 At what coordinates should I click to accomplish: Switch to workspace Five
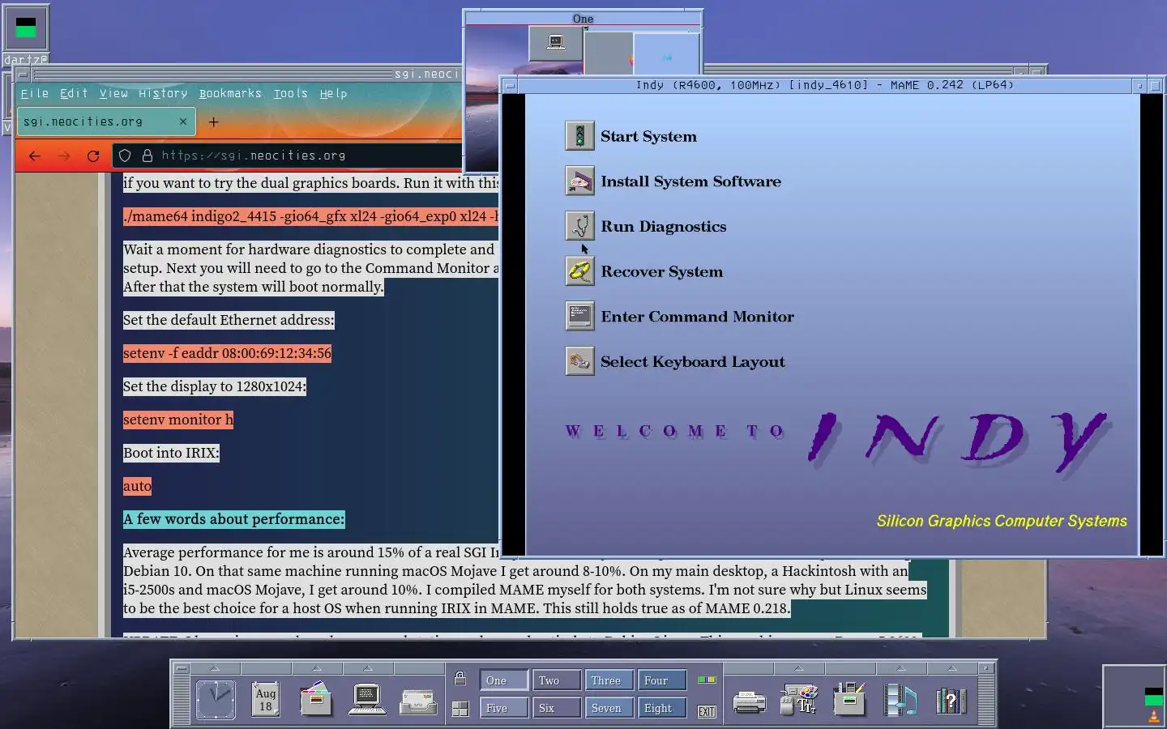[503, 708]
